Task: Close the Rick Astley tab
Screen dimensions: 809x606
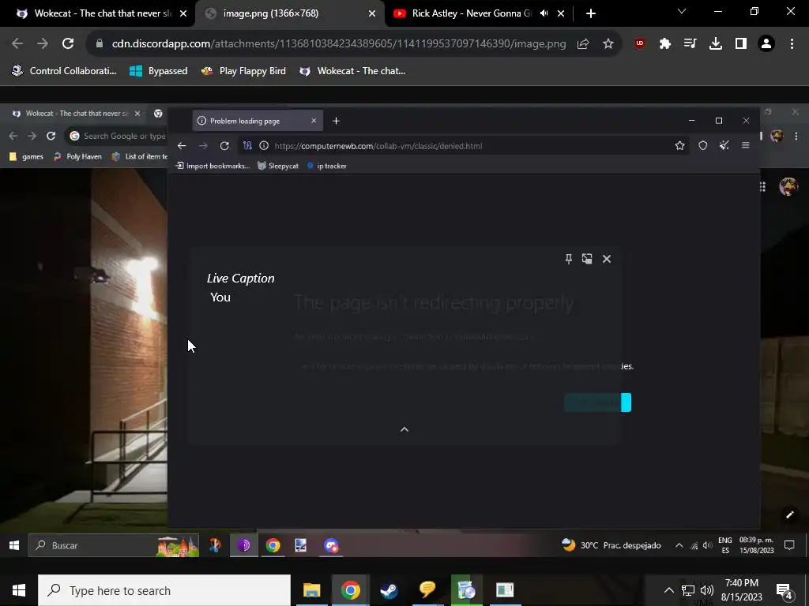Action: [x=561, y=13]
